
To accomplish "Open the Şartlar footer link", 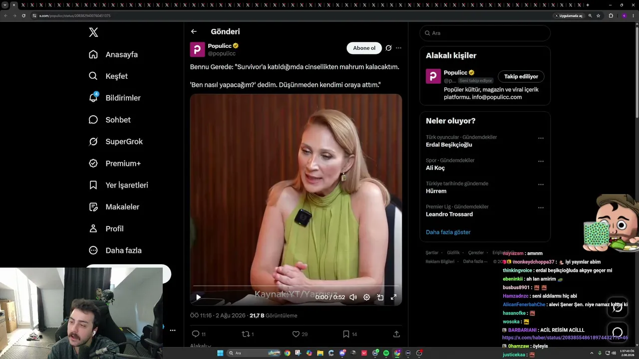I will pyautogui.click(x=432, y=253).
